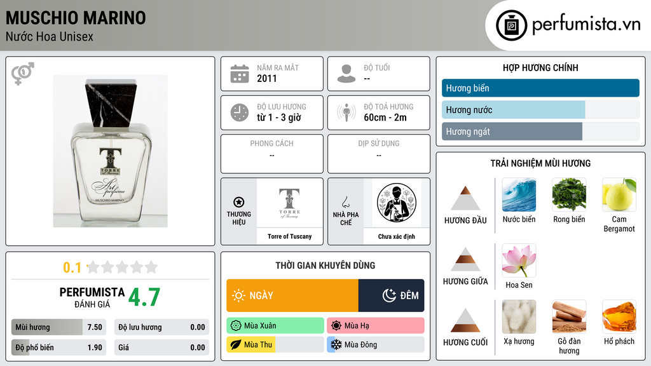Image resolution: width=651 pixels, height=366 pixels.
Task: Select the Cam Bergamot note image
Action: pos(619,194)
